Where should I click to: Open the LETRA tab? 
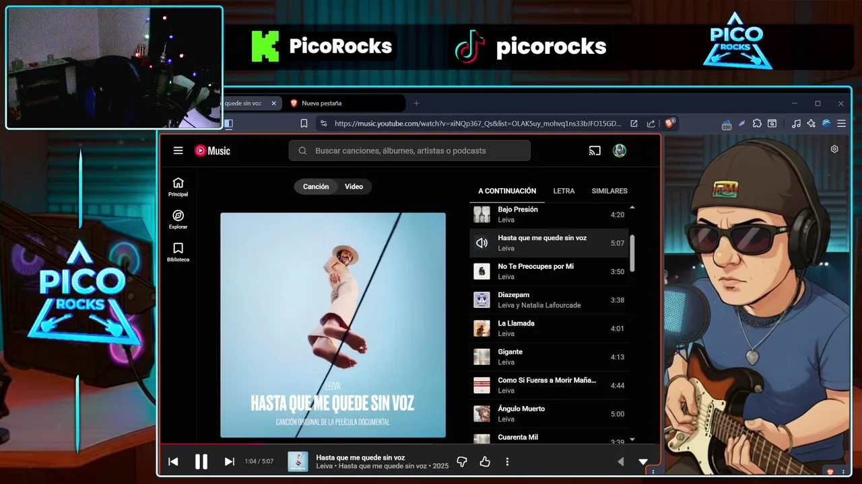pyautogui.click(x=564, y=191)
